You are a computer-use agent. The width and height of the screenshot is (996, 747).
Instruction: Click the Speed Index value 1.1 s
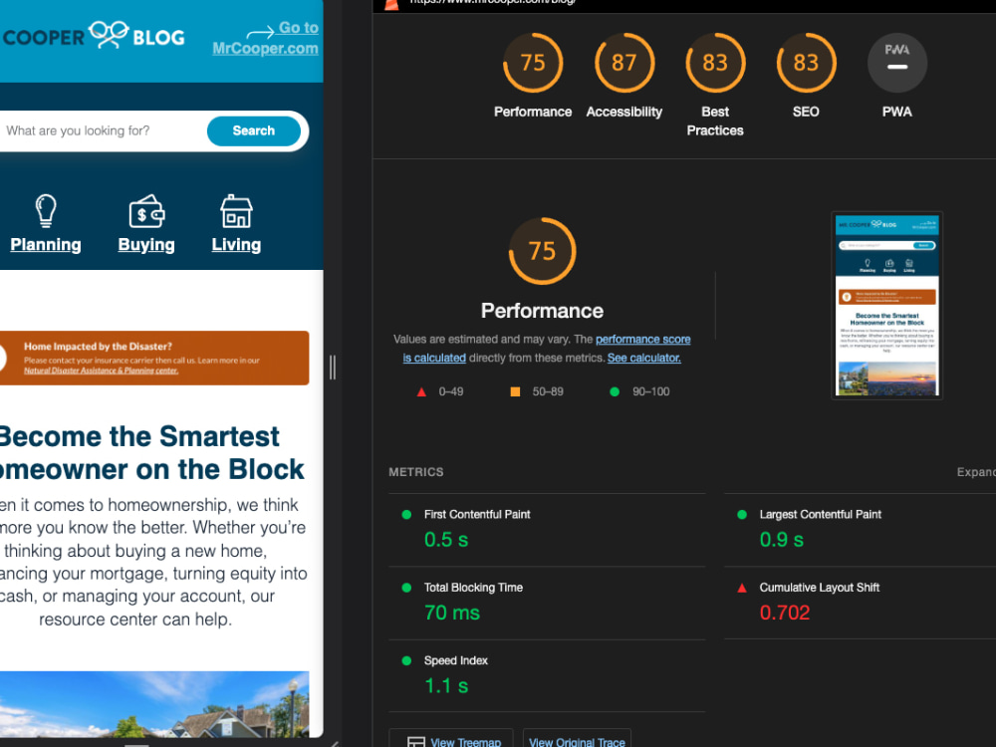pos(446,685)
